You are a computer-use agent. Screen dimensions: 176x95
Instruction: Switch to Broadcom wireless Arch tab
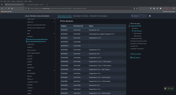(35, 5)
